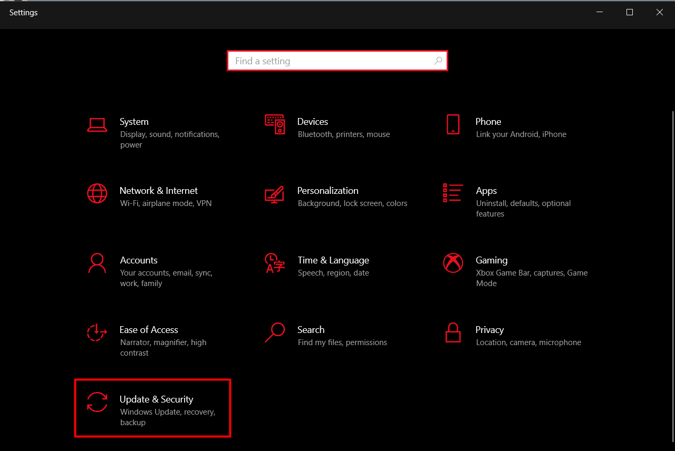Click the "Network & Internet" heading text
675x451 pixels.
pos(159,191)
